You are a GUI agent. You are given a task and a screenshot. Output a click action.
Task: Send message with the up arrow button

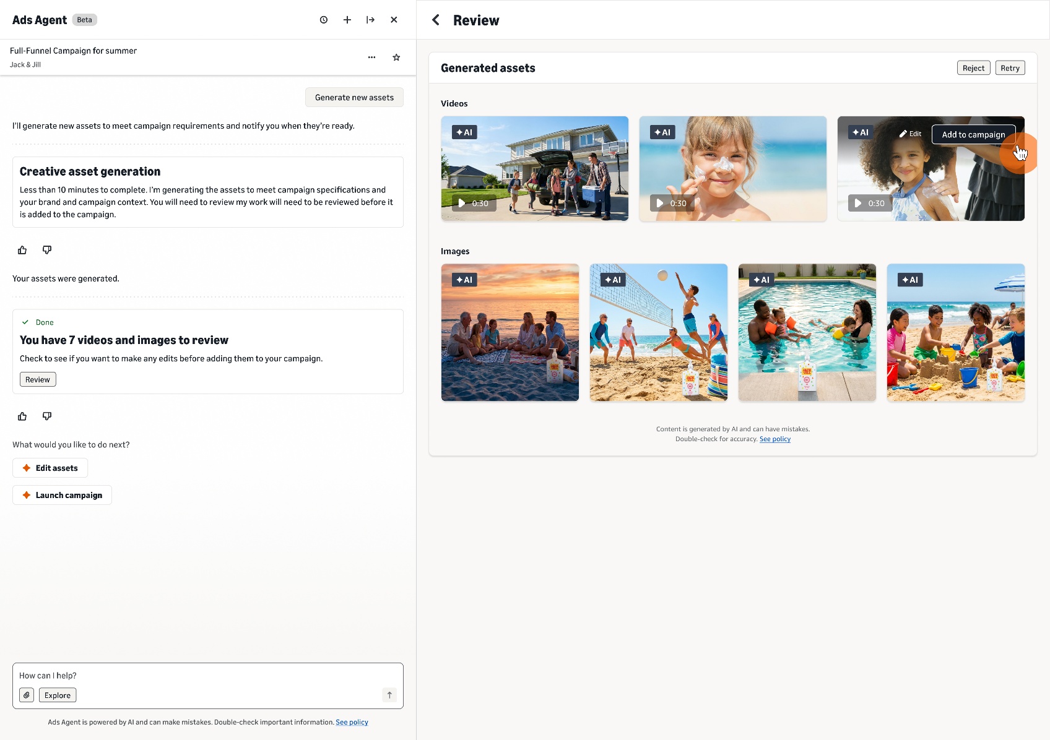[389, 695]
